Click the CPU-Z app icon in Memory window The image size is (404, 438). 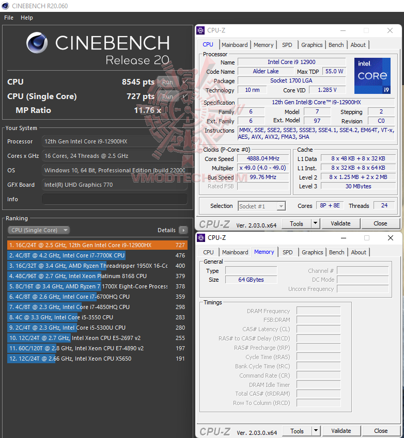click(x=201, y=238)
